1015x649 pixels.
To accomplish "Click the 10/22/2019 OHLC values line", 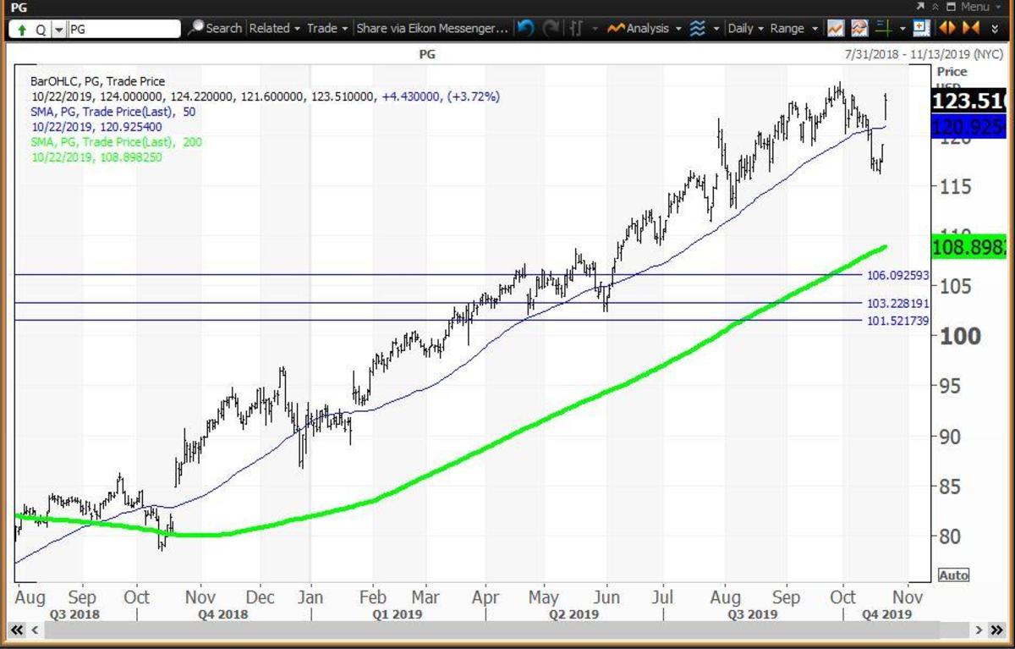I will (x=265, y=98).
